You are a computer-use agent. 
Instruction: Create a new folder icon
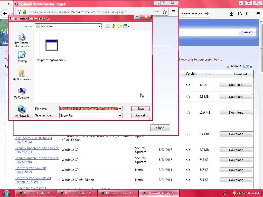coord(119,26)
